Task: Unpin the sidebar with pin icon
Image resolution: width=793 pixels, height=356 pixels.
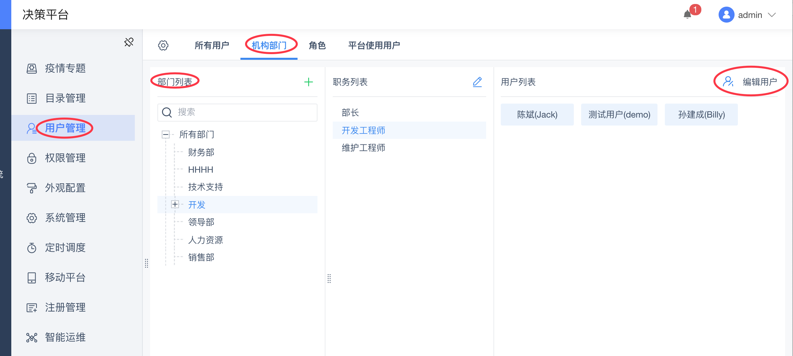Action: (129, 42)
